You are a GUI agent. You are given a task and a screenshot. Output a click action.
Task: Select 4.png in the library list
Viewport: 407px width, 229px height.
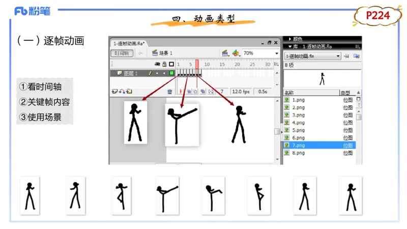(298, 123)
